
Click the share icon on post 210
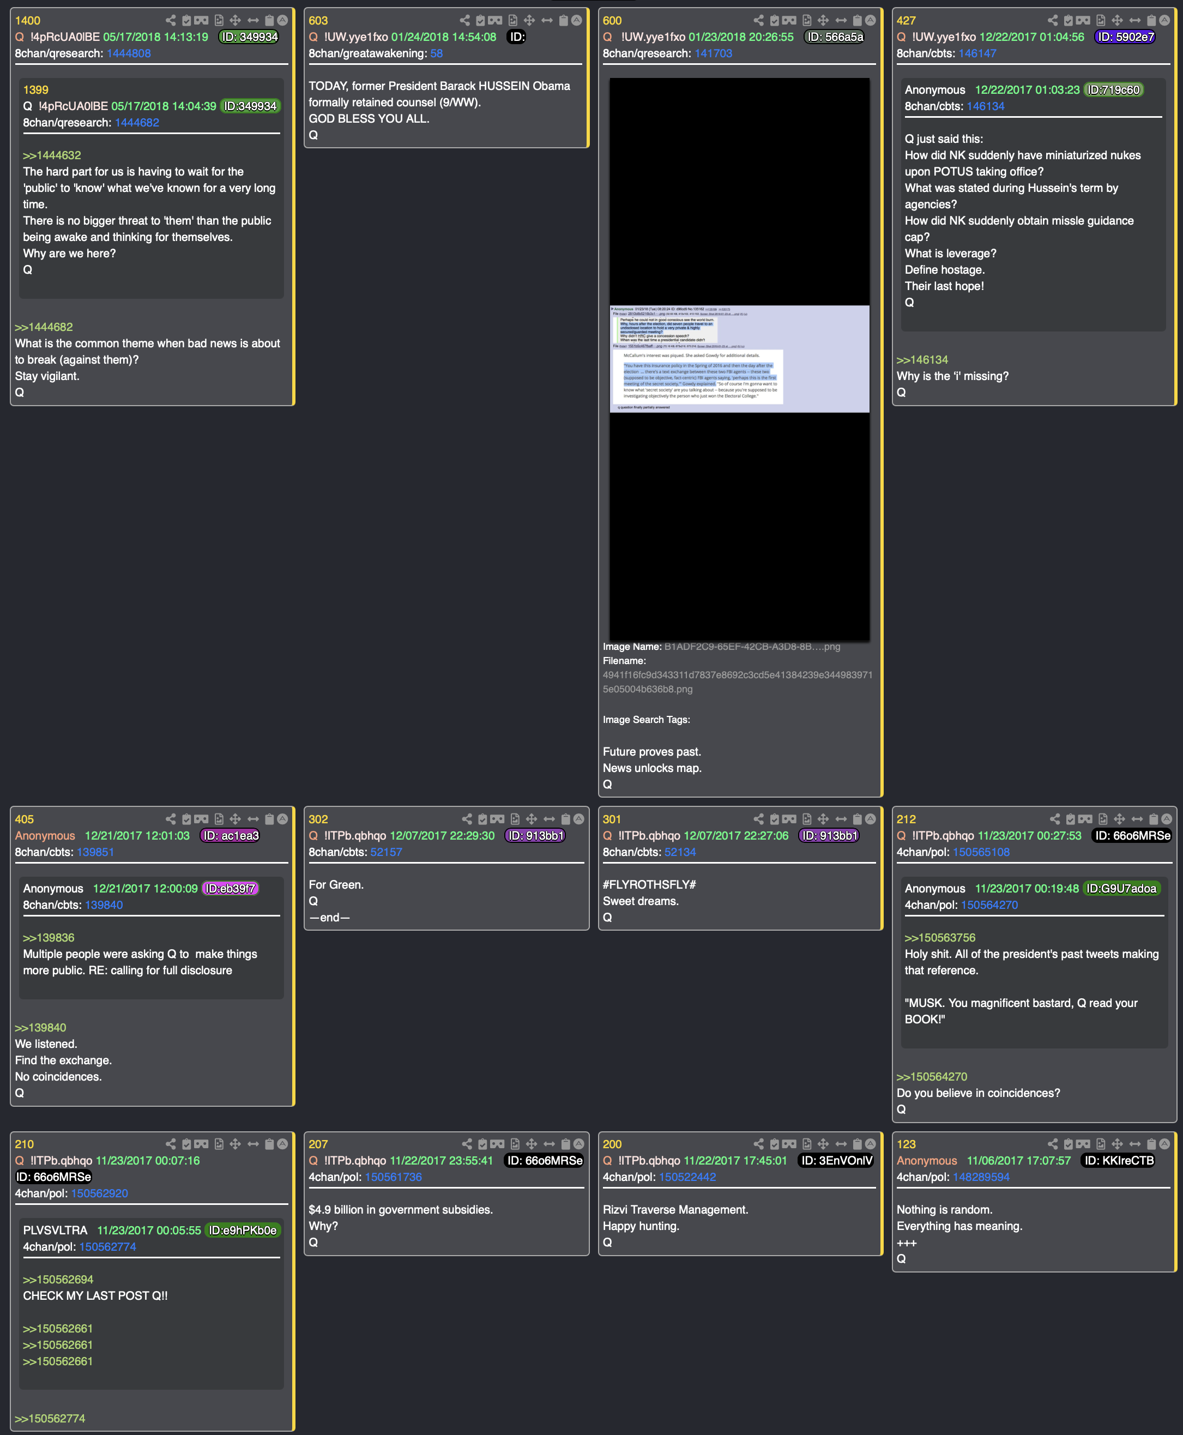coord(170,1144)
